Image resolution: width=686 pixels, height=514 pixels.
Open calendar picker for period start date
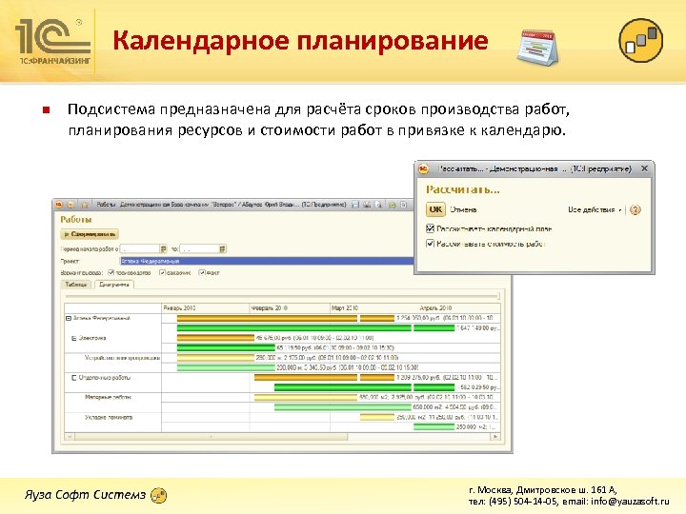(x=163, y=248)
